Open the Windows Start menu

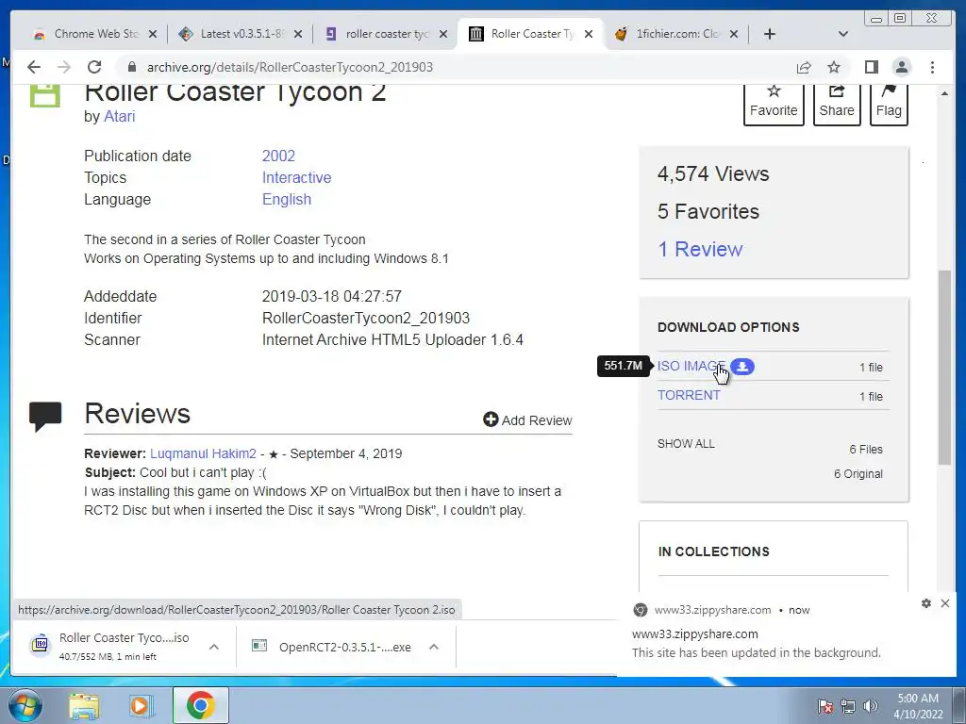25,705
